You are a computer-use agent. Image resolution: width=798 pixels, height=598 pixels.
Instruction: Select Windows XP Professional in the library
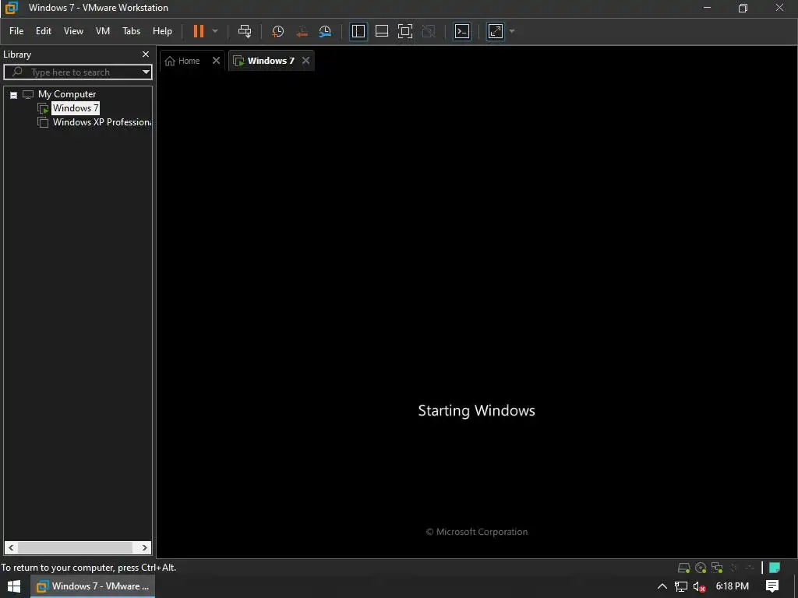pyautogui.click(x=102, y=122)
